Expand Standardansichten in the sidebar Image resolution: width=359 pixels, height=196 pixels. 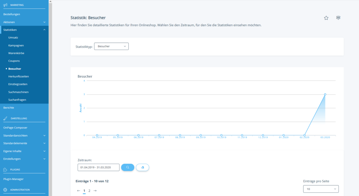44,135
